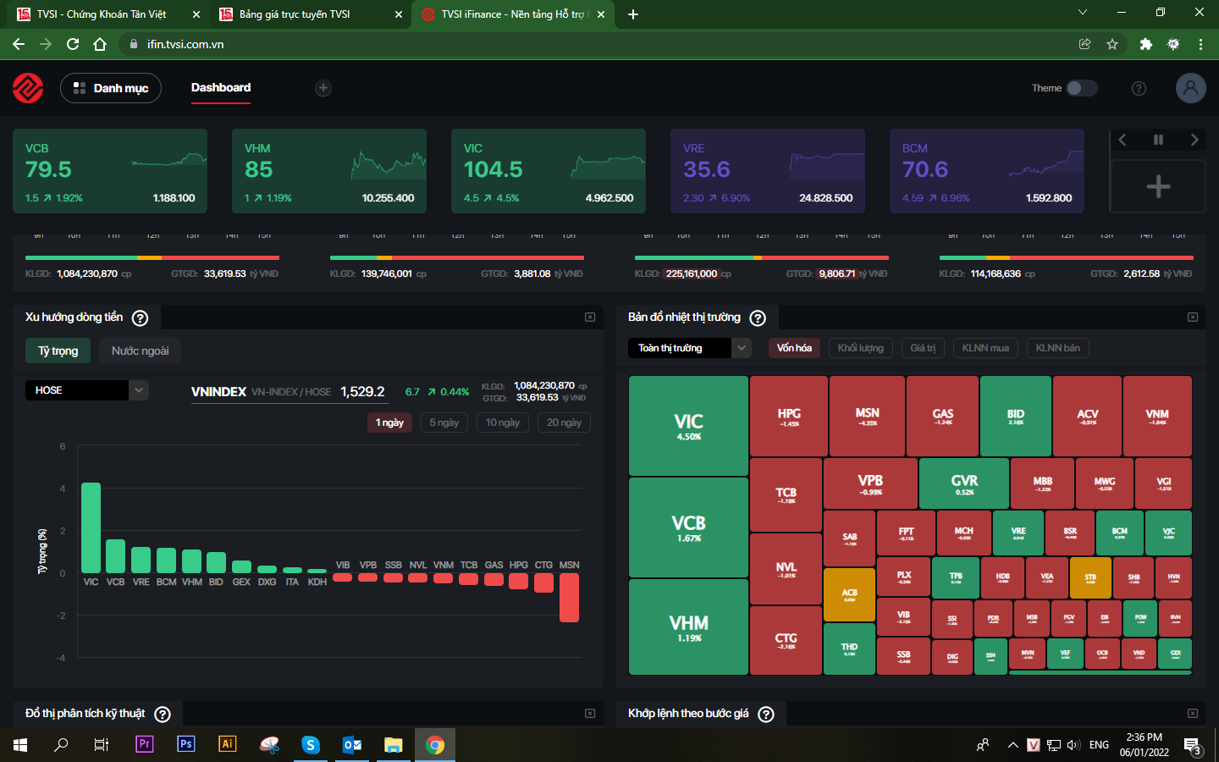Open Skype from taskbar
Viewport: 1219px width, 762px height.
(311, 744)
